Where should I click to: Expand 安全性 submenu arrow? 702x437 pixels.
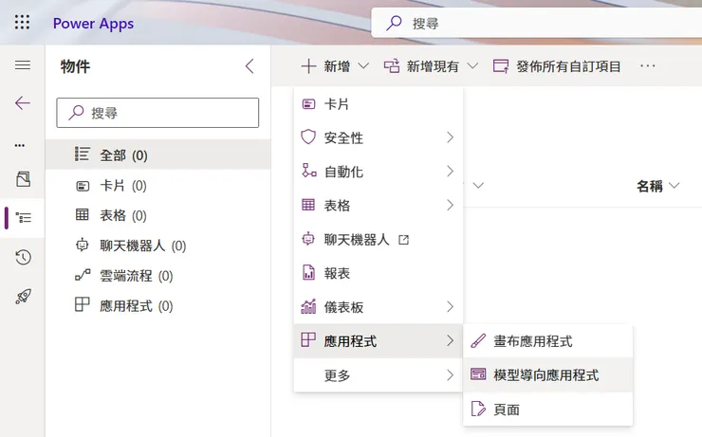pyautogui.click(x=450, y=137)
